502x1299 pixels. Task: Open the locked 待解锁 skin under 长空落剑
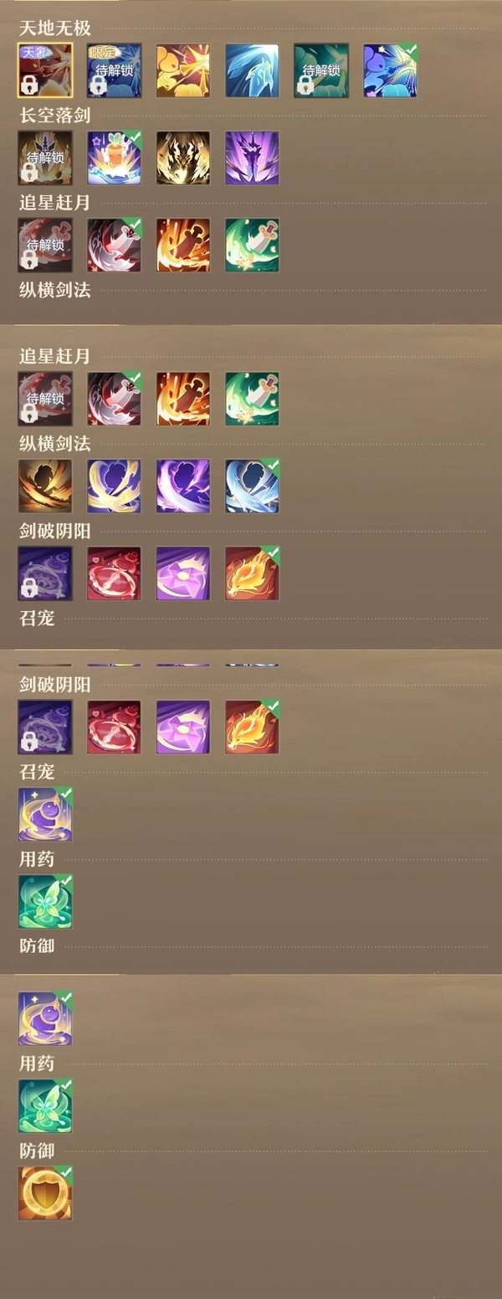pos(45,158)
